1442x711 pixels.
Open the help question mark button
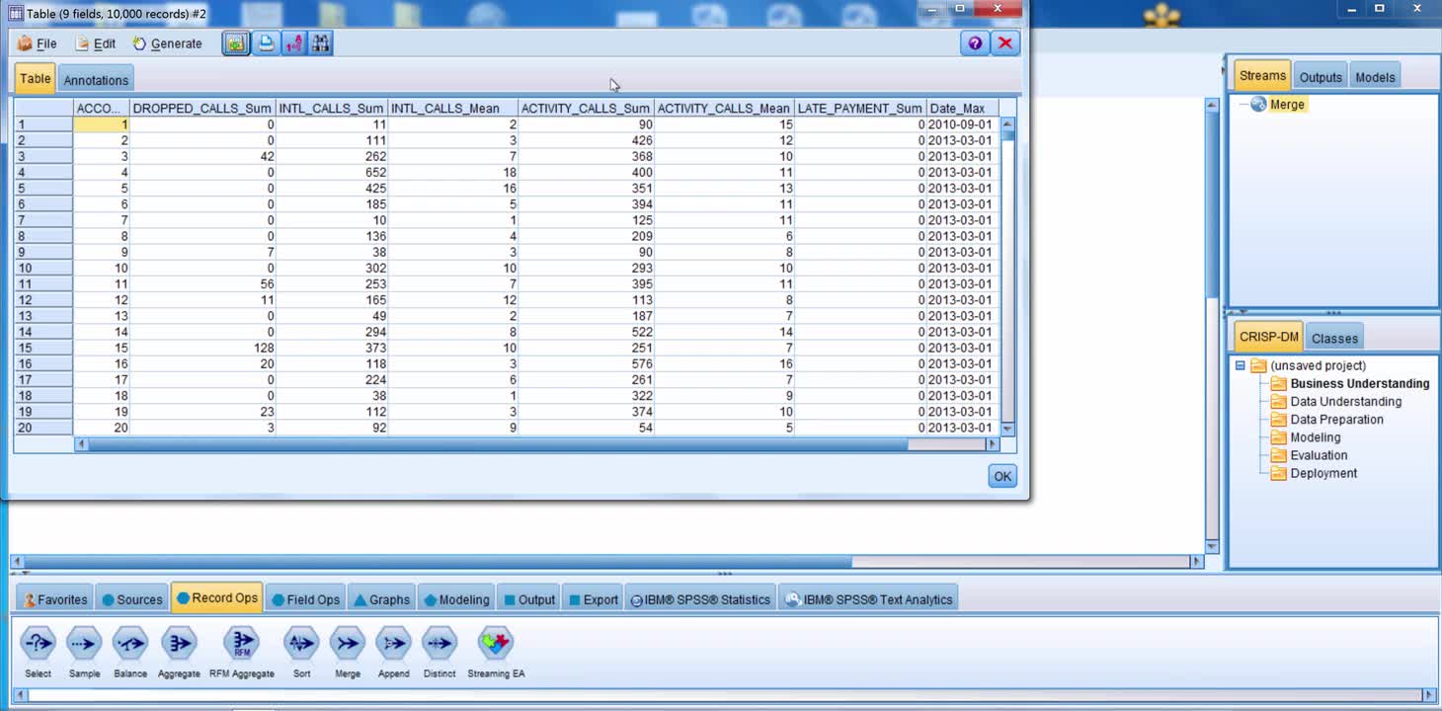[x=974, y=43]
